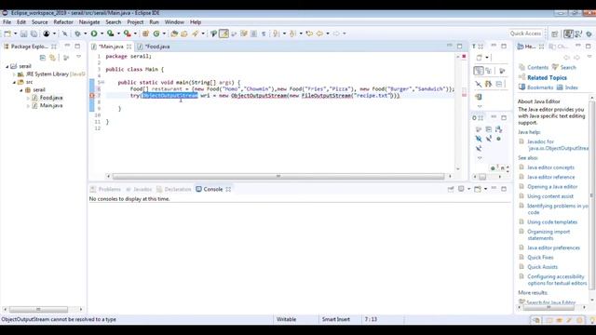Click the Search flashlight icon in toolbar
This screenshot has width=596, height=335.
pyautogui.click(x=195, y=33)
